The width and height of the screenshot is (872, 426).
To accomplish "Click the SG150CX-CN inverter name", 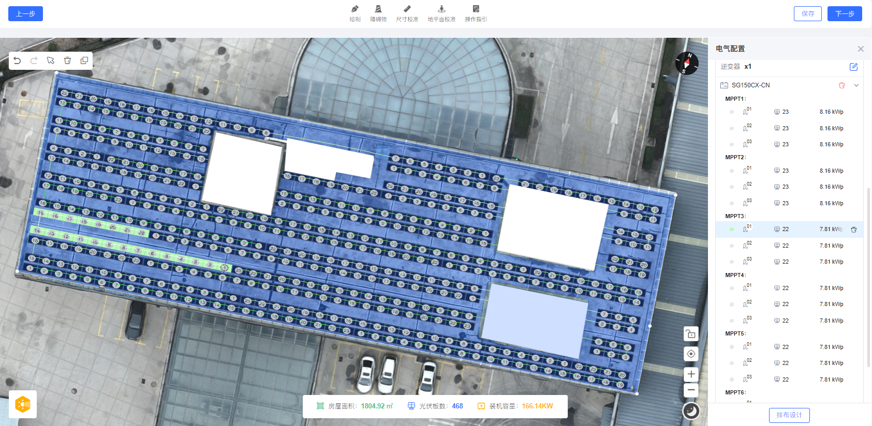I will [x=750, y=85].
